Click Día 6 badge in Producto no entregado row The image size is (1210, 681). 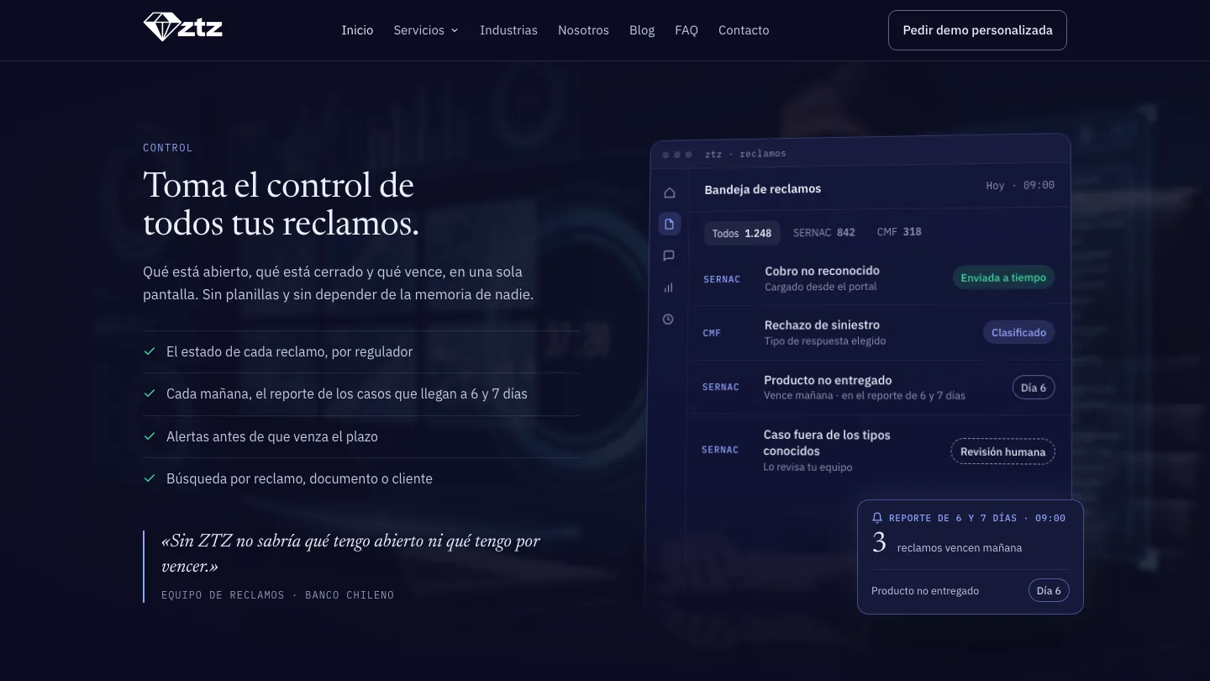[1034, 388]
